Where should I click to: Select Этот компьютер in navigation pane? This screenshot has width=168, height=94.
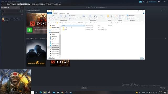pos(54,32)
